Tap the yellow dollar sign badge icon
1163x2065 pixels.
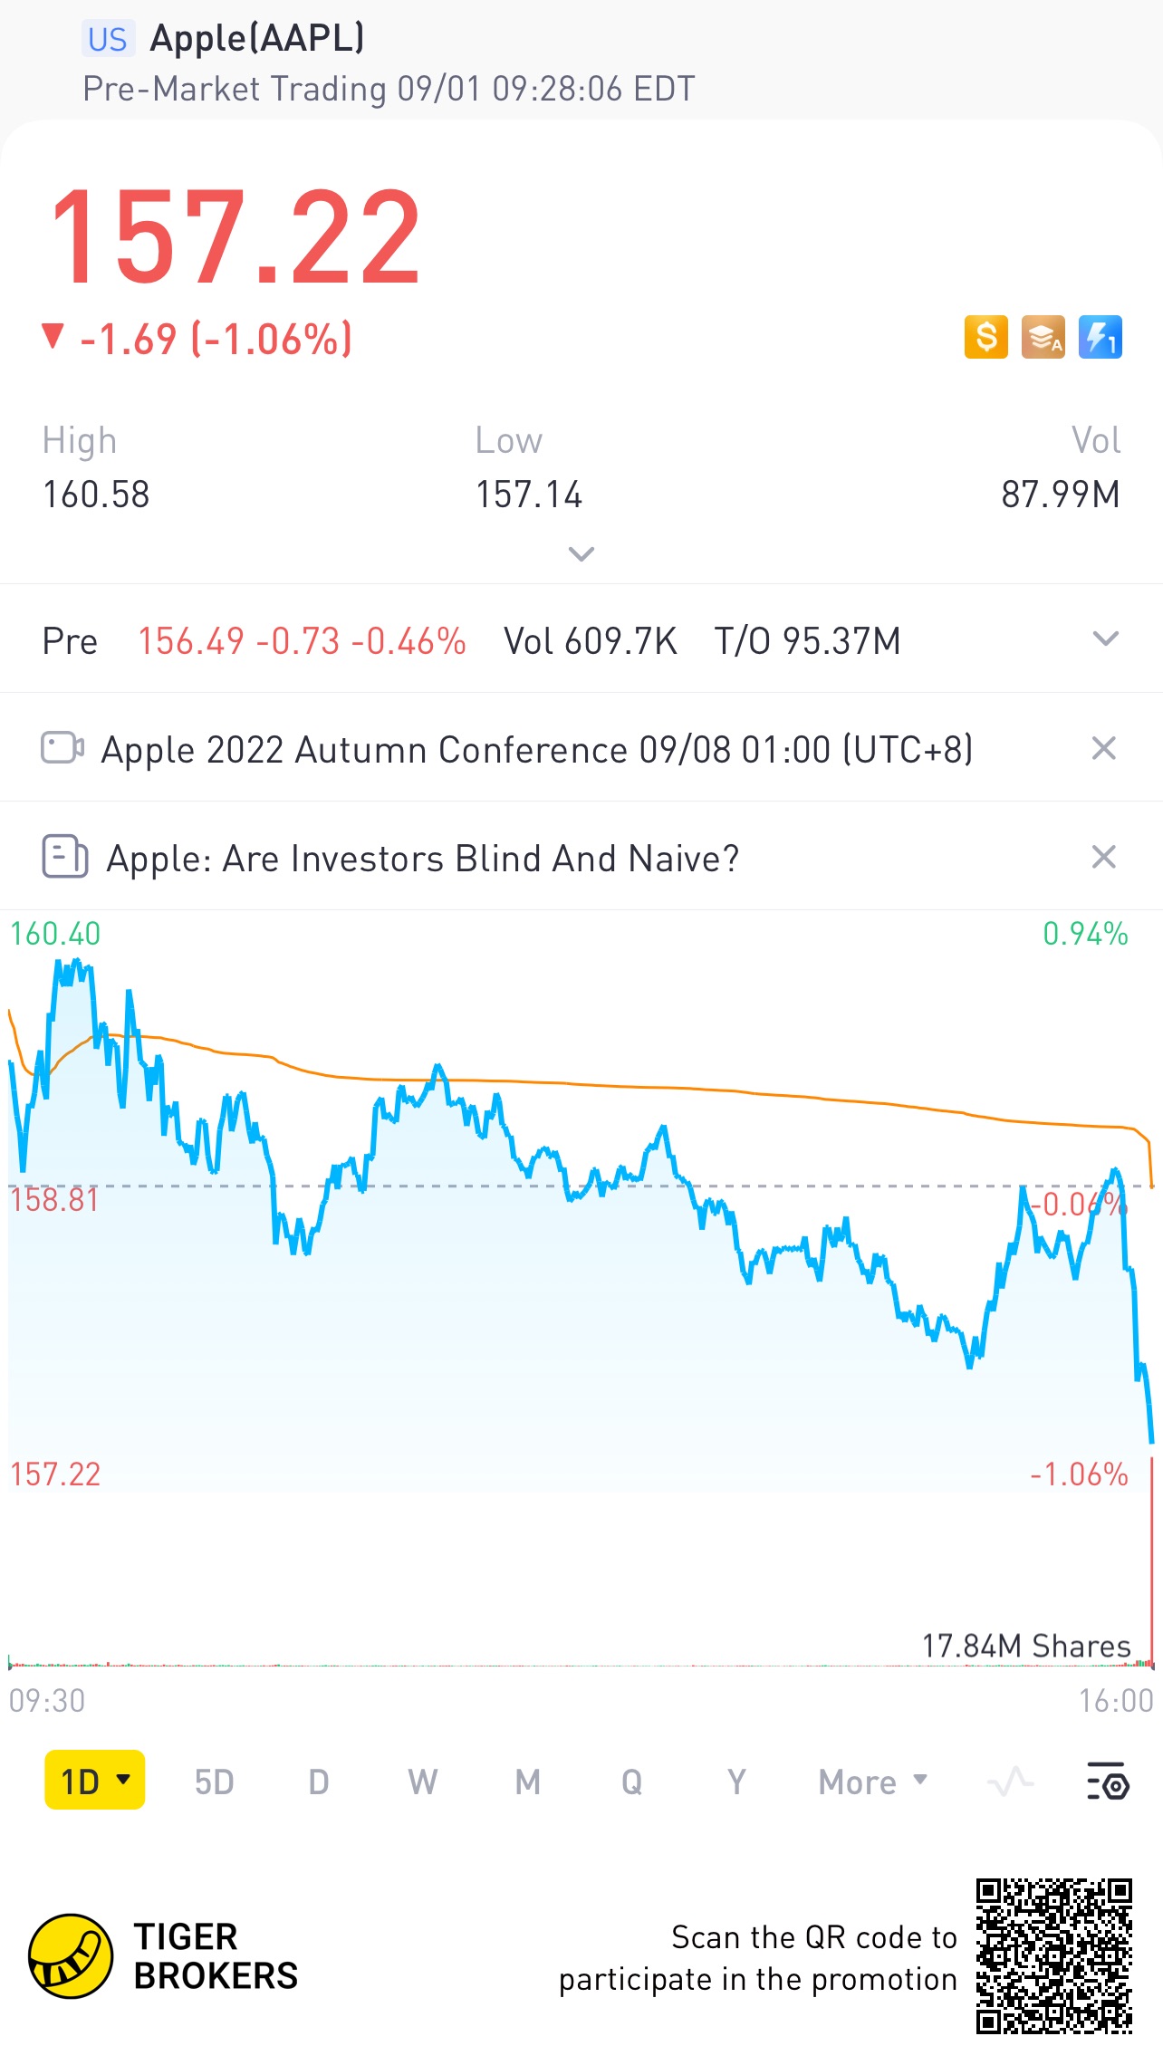pyautogui.click(x=985, y=337)
